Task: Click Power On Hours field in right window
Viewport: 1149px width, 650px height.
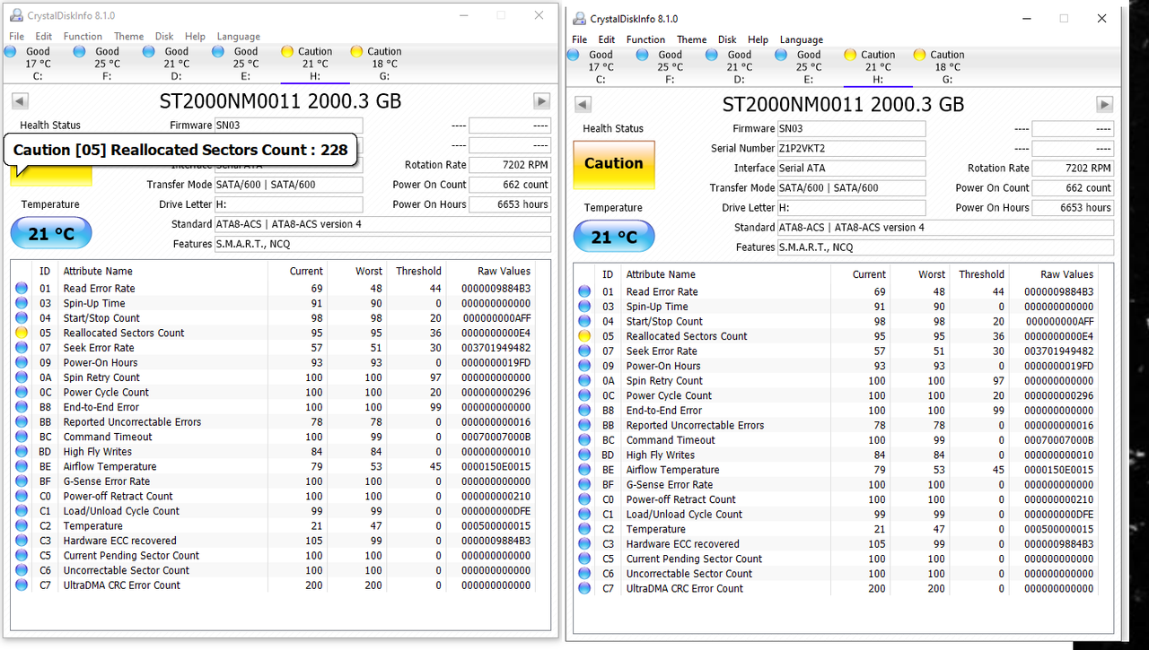Action: (1073, 208)
